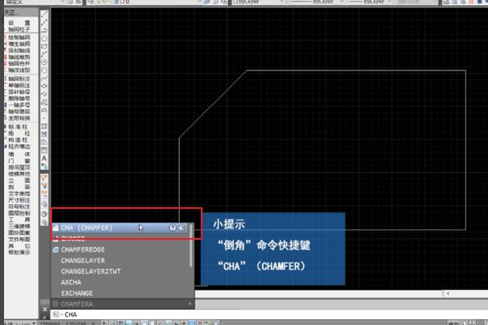Select the Arc tool
Viewport: 488px width, 325px height.
point(44,54)
